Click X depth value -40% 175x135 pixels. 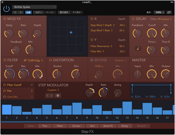point(122,25)
